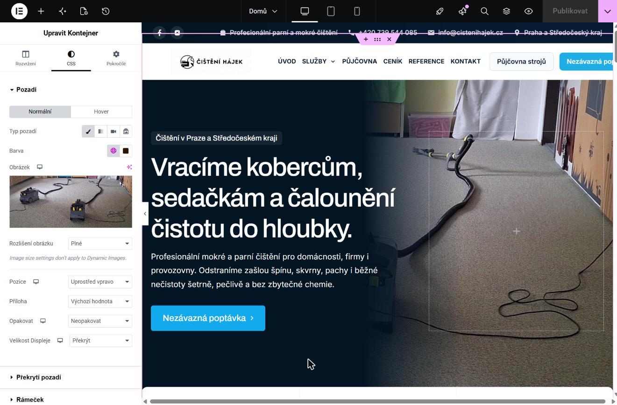Open the CENÍK menu item
Viewport: 617px width, 405px height.
393,61
